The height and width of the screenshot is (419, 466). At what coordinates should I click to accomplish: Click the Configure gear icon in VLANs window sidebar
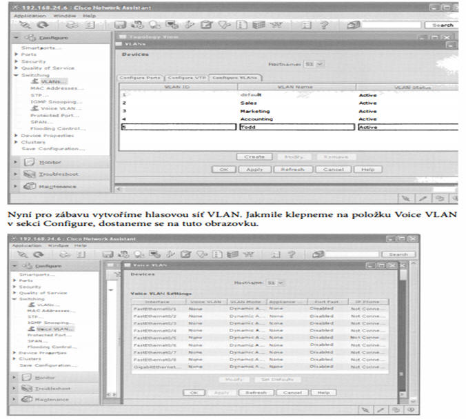click(x=30, y=38)
